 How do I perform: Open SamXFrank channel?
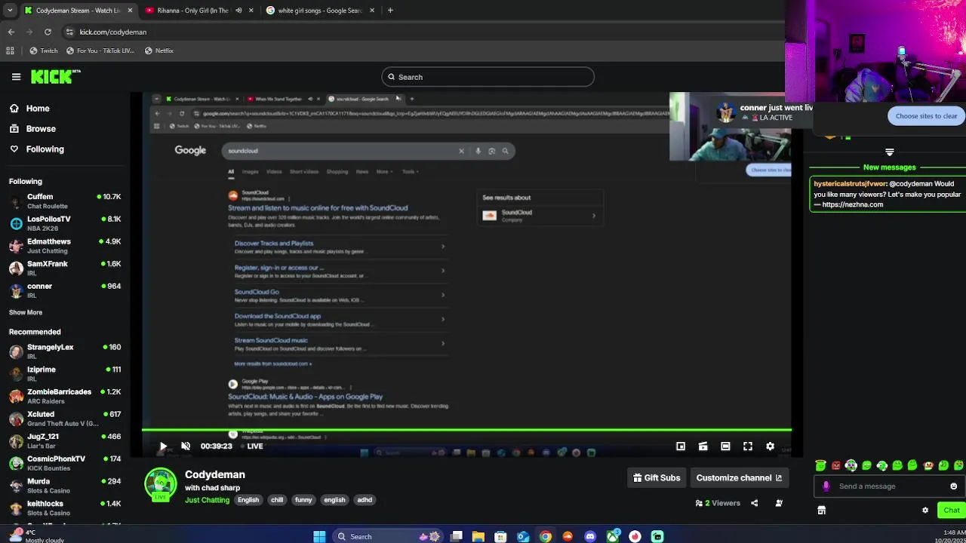tap(65, 268)
